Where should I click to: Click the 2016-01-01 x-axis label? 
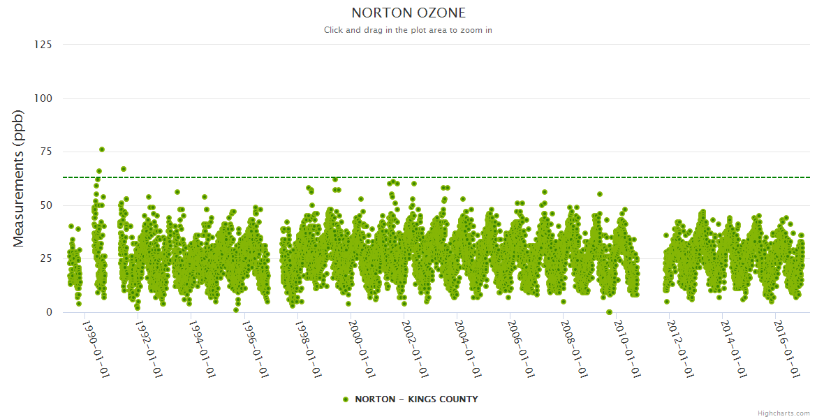(788, 348)
